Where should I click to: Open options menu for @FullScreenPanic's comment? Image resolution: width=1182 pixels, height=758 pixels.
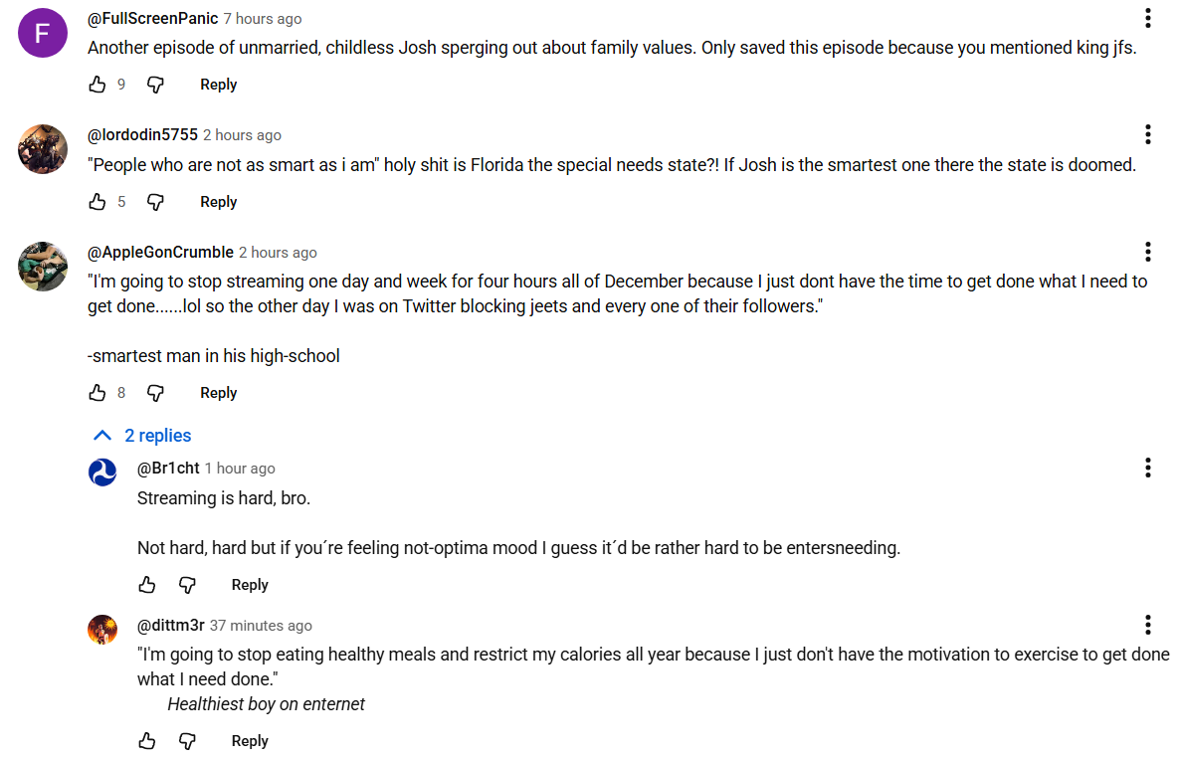click(x=1148, y=18)
